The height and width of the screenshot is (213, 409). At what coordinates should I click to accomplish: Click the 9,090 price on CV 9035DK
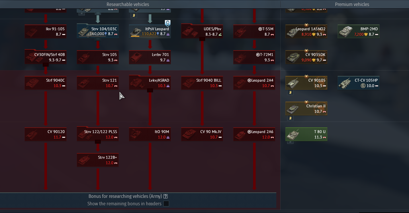(x=306, y=60)
